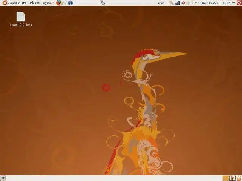This screenshot has height=181, width=242.
Task: Open the Places menu
Action: (35, 3)
